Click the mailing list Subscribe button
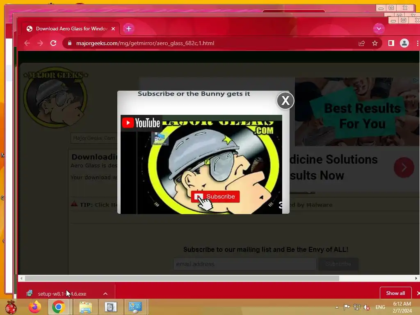Screen dimensions: 420x315 tap(338, 264)
